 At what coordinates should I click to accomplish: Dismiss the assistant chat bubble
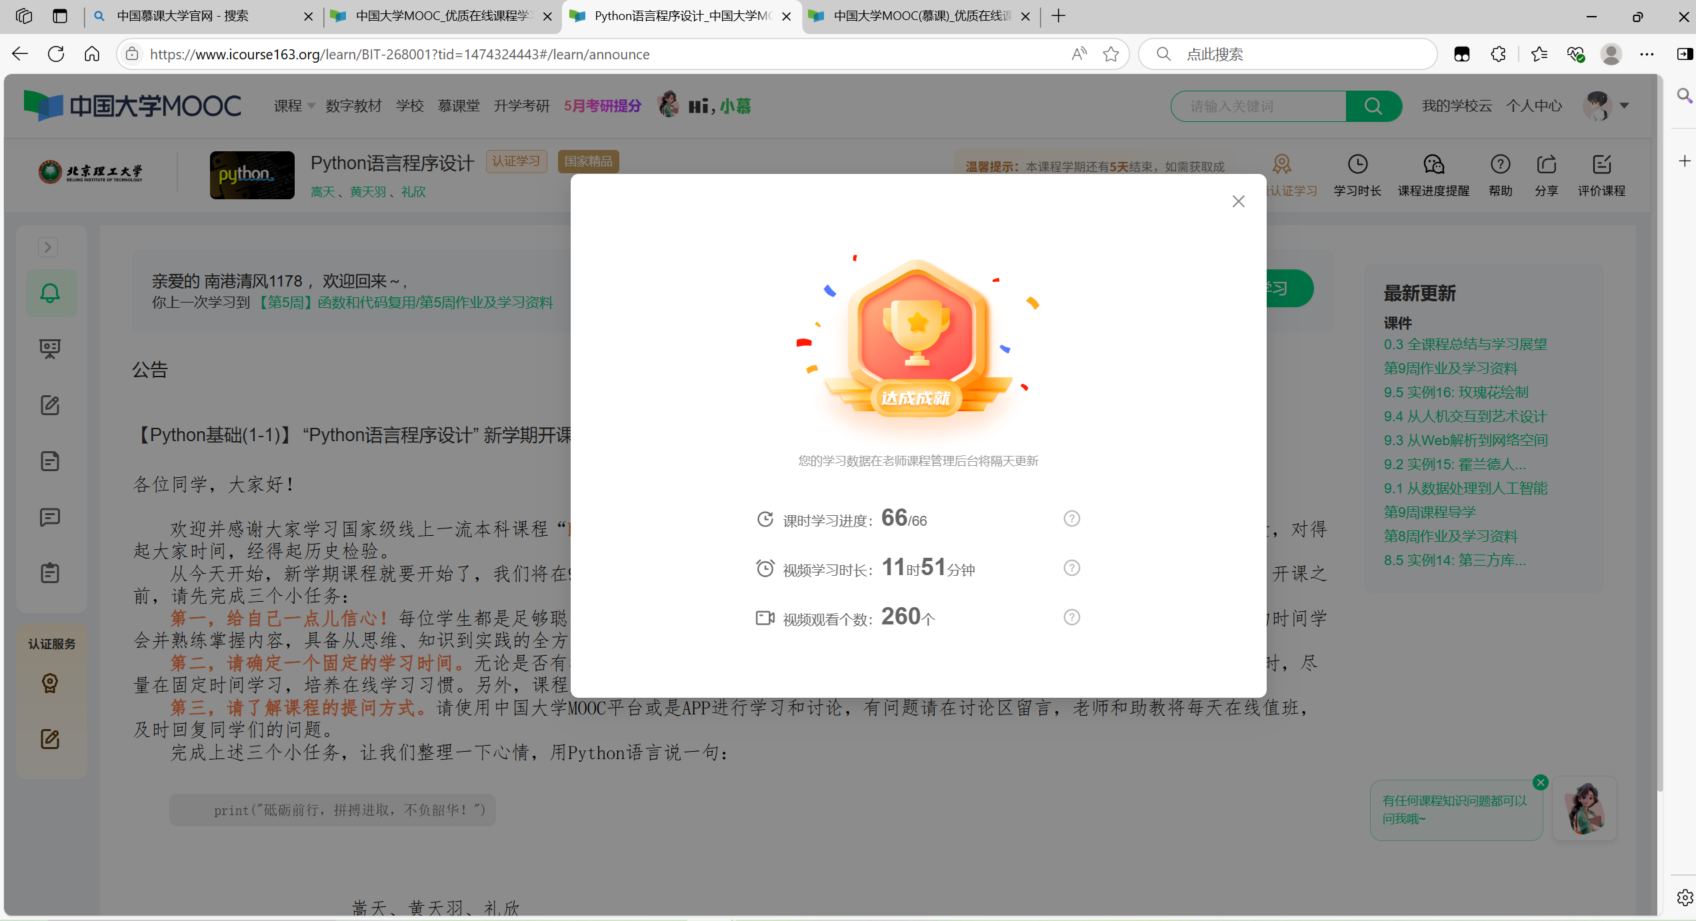pos(1540,782)
